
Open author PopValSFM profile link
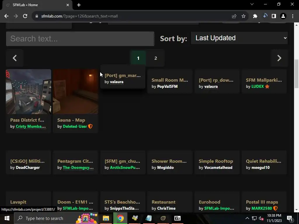pos(167,86)
